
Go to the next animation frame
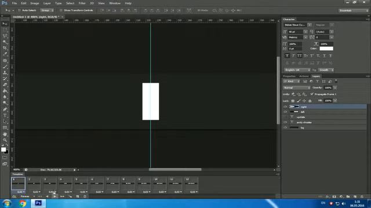(62, 196)
